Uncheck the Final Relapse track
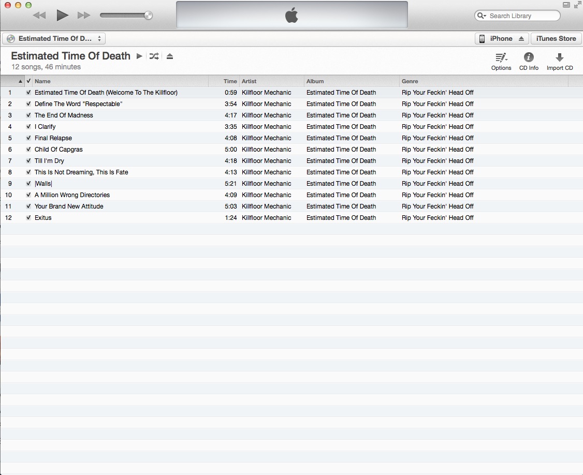The width and height of the screenshot is (583, 475). pos(28,138)
